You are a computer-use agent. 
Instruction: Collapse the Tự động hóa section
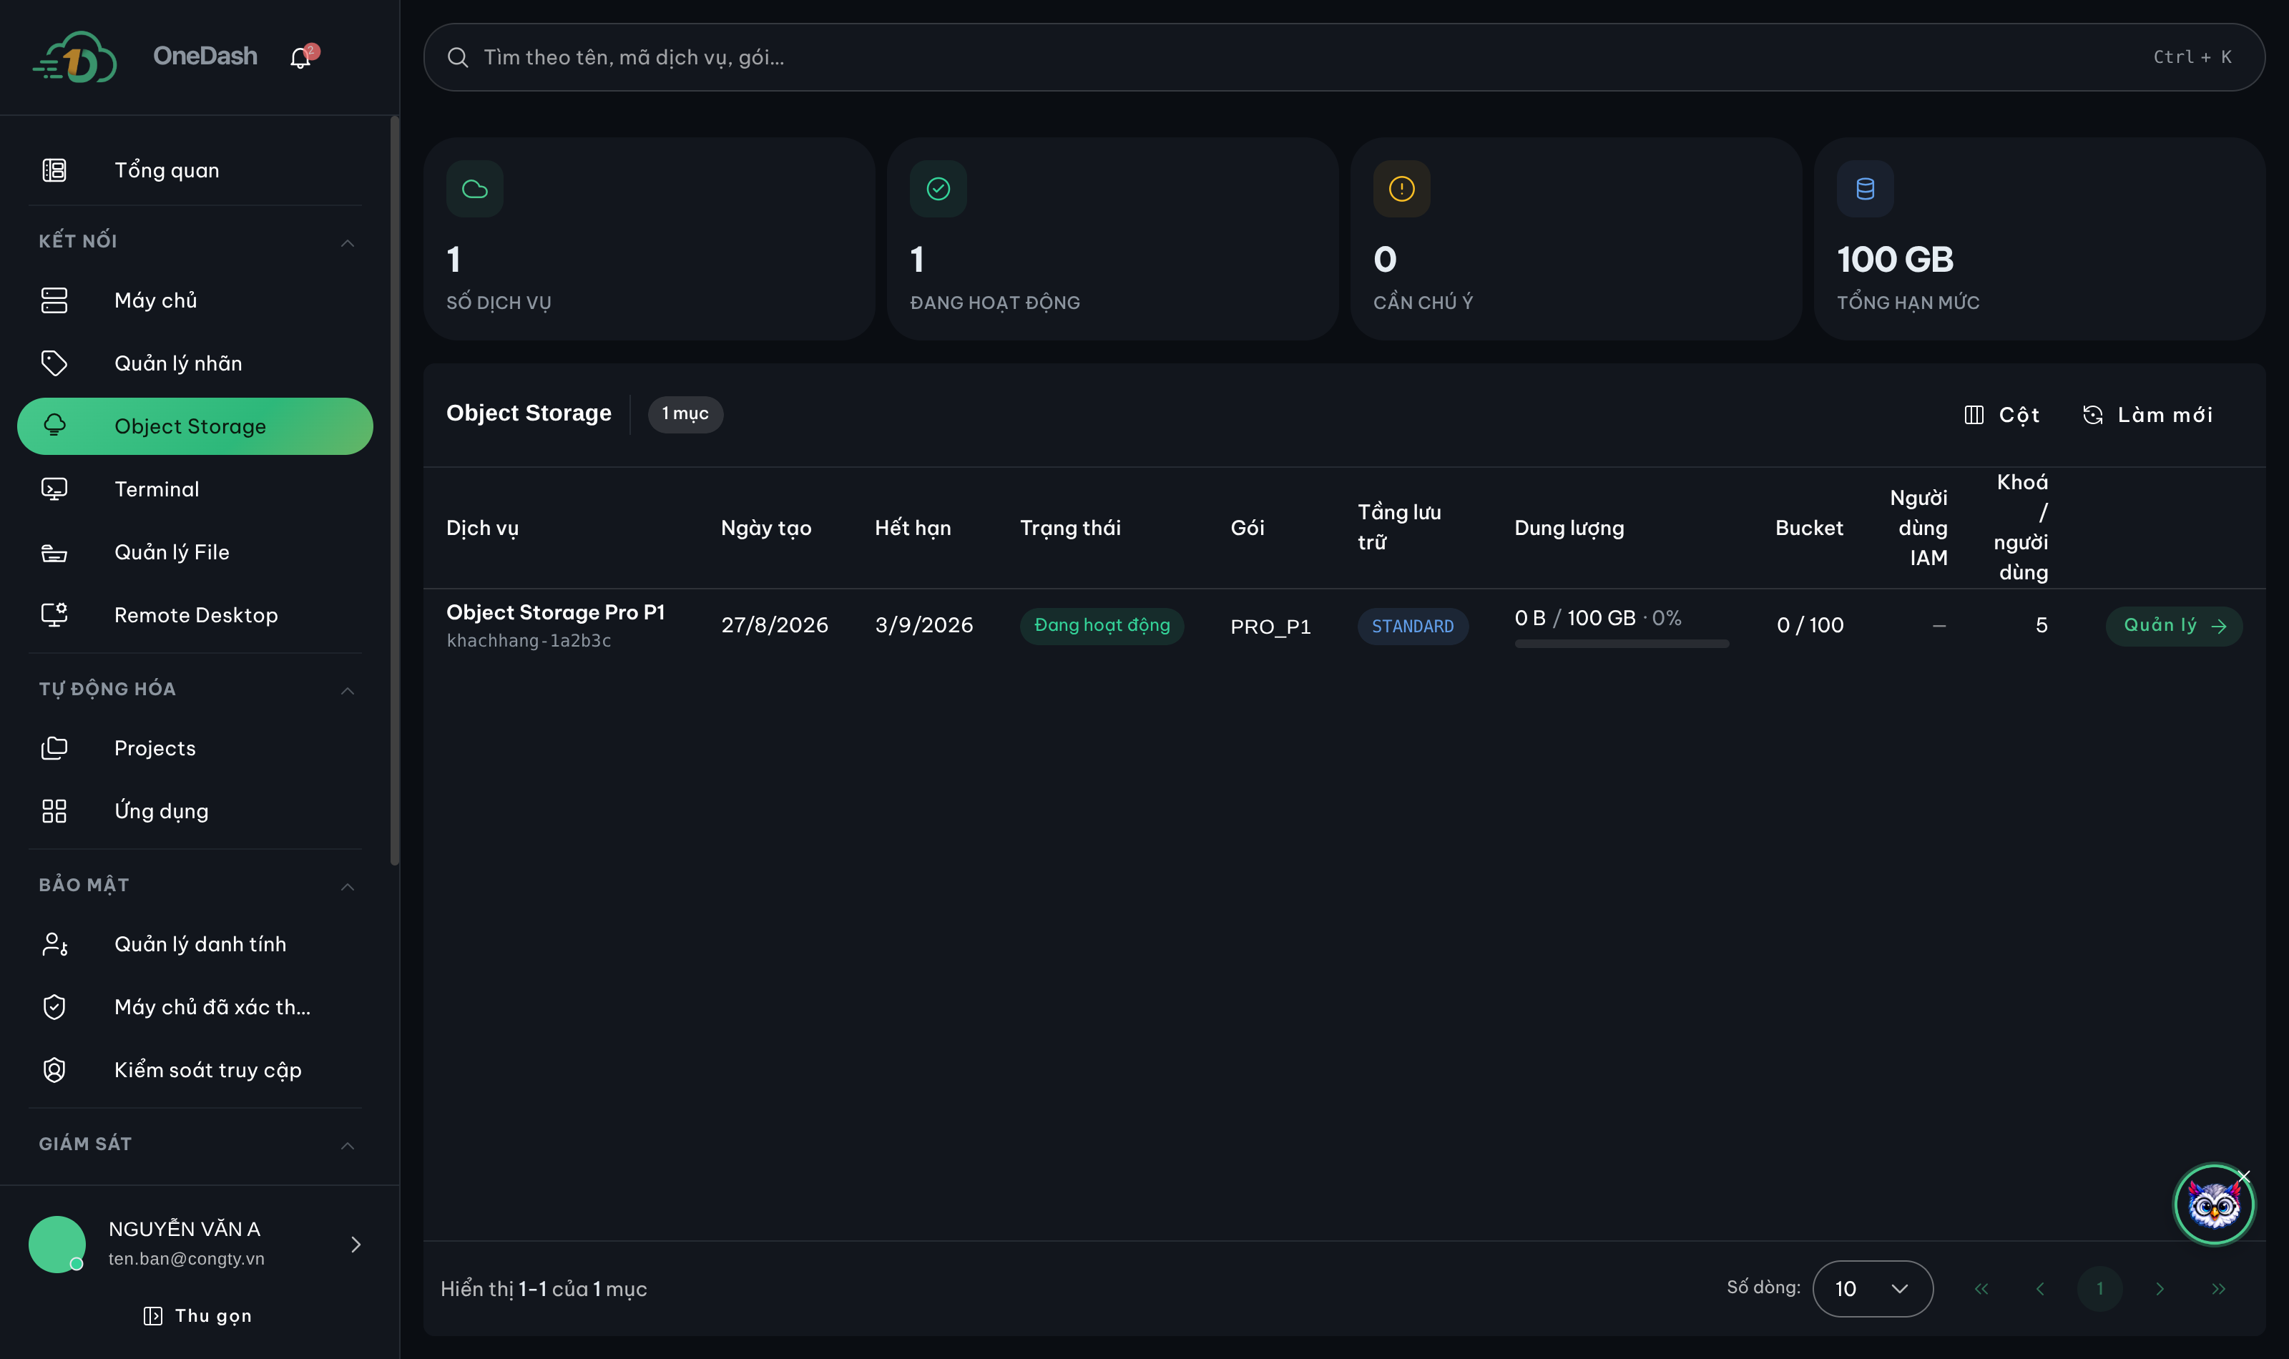[x=347, y=690]
